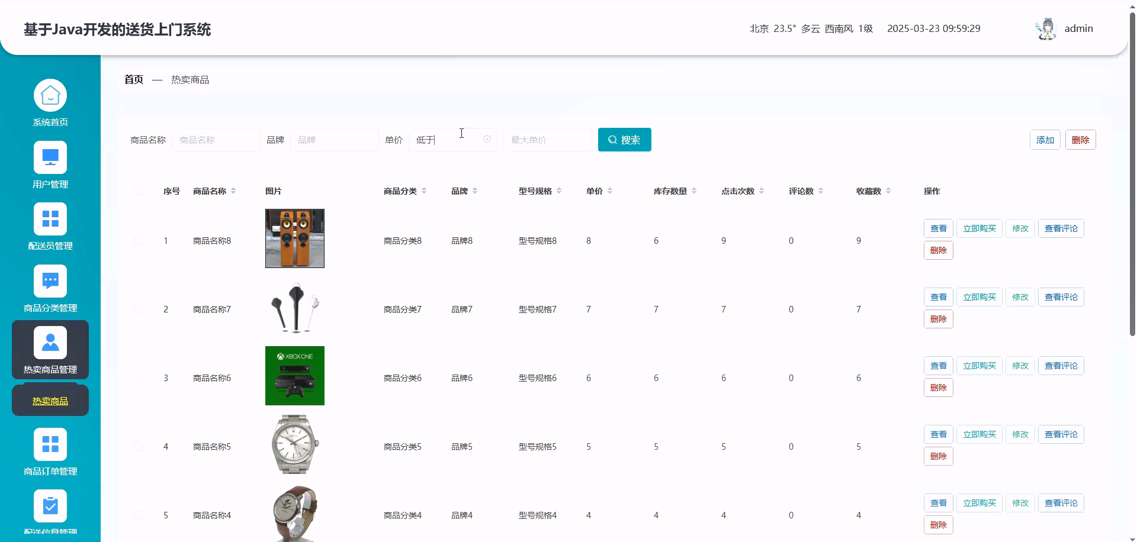Open the 商品订单管理 grid icon
The height and width of the screenshot is (542, 1137).
[x=50, y=444]
